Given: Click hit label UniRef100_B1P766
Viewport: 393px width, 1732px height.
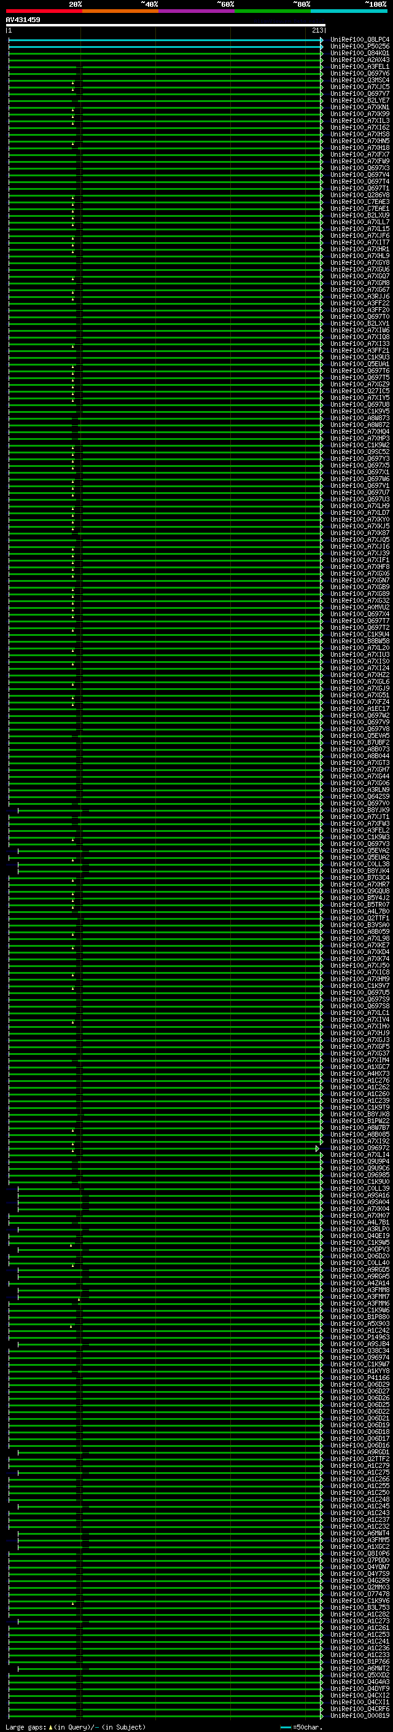Looking at the screenshot, I should [x=350, y=1662].
